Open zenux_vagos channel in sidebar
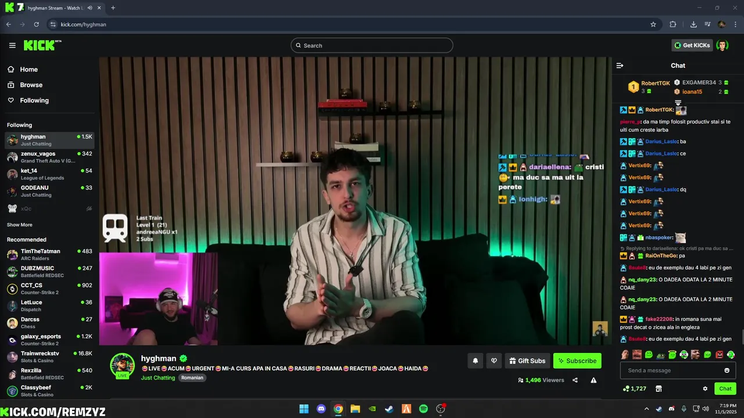744x418 pixels. click(x=49, y=157)
